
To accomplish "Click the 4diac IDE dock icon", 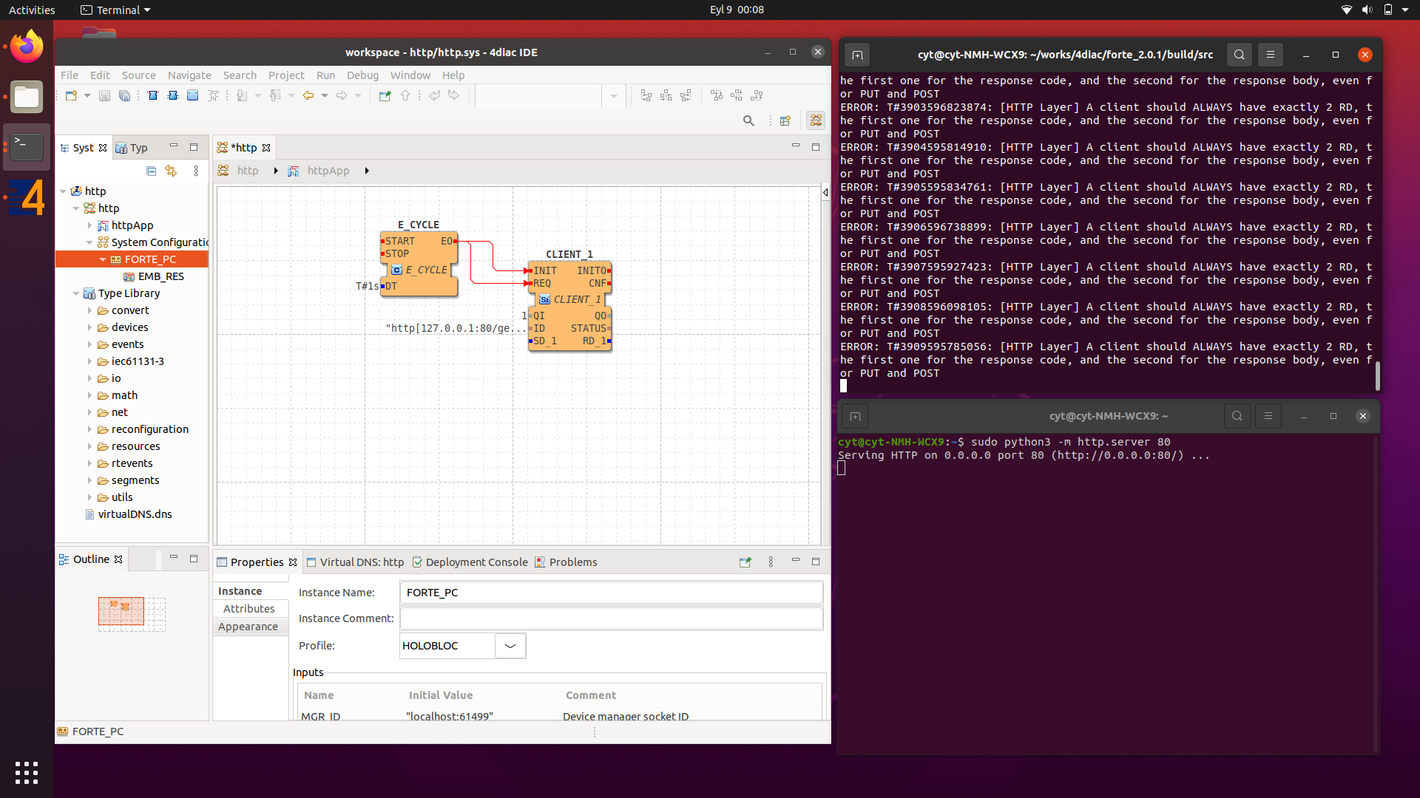I will [27, 197].
